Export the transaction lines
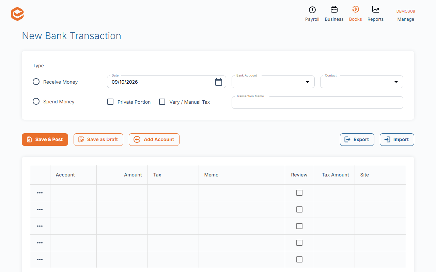The width and height of the screenshot is (436, 272). (x=357, y=139)
